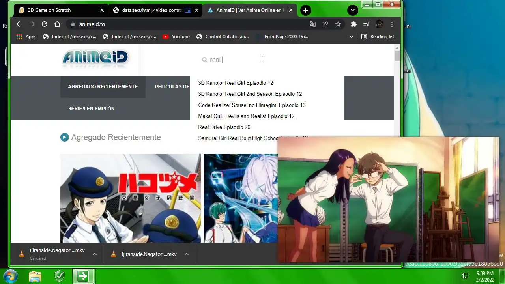The height and width of the screenshot is (284, 505).
Task: Switch to the data:text/html video tab
Action: coord(155,10)
